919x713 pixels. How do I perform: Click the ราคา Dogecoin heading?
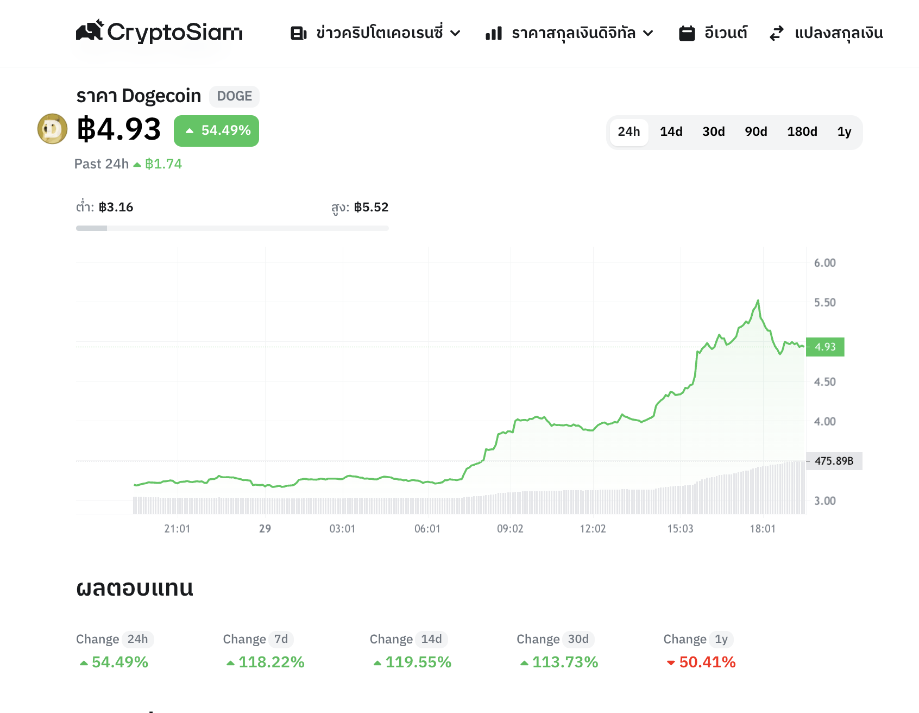(139, 96)
